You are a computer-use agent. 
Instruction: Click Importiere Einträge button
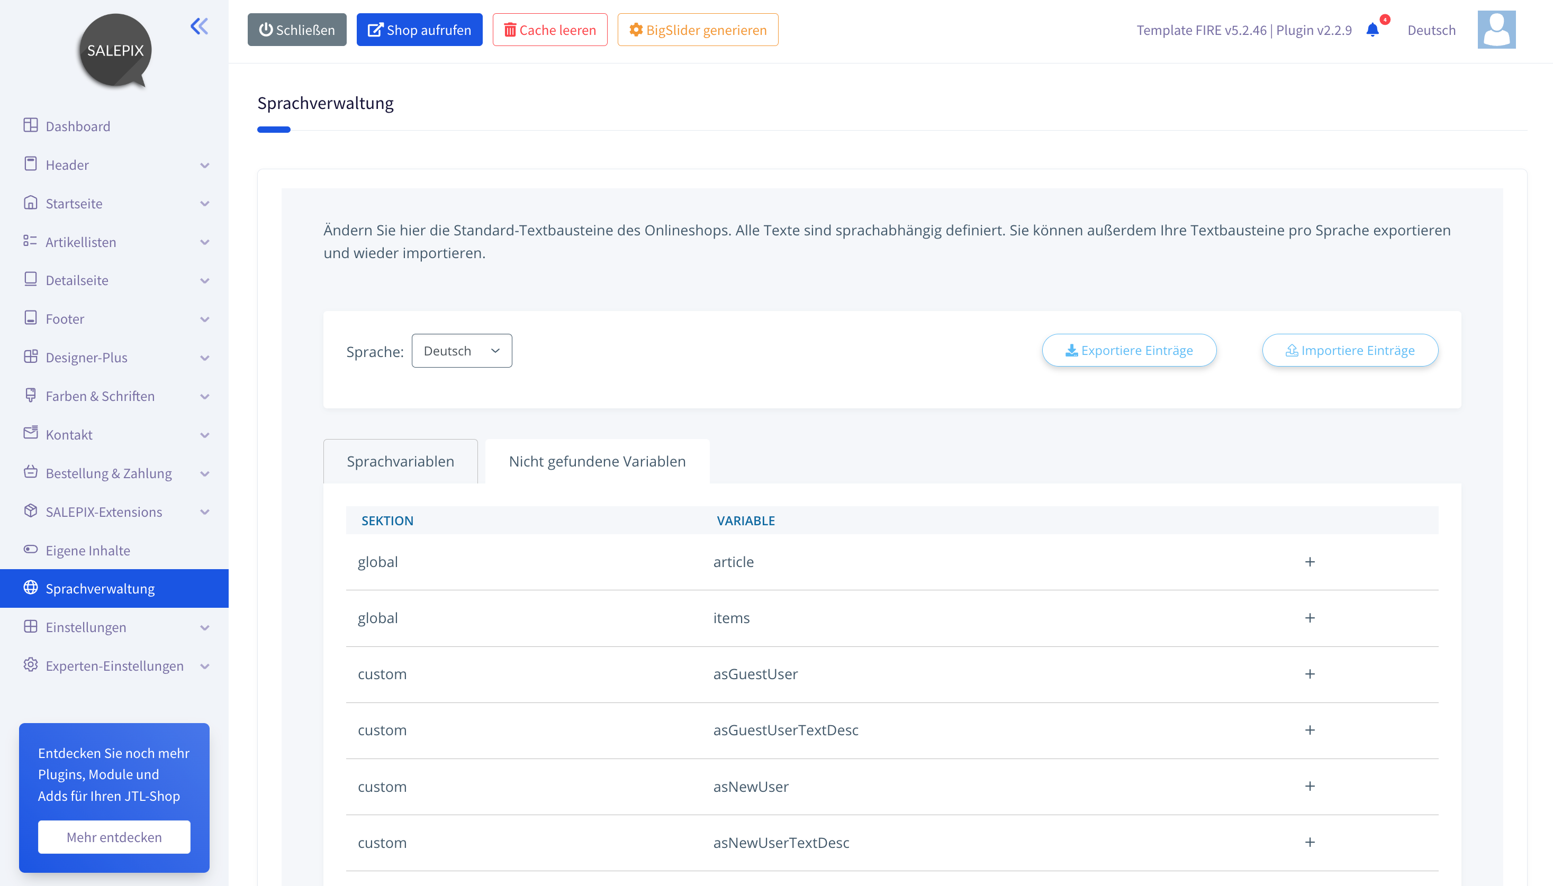pos(1350,351)
